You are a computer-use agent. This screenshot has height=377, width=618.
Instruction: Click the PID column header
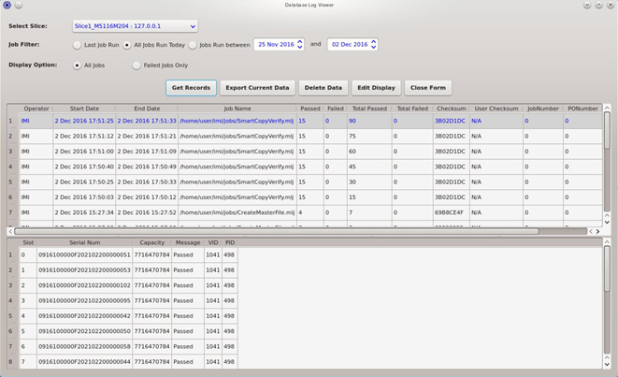230,242
